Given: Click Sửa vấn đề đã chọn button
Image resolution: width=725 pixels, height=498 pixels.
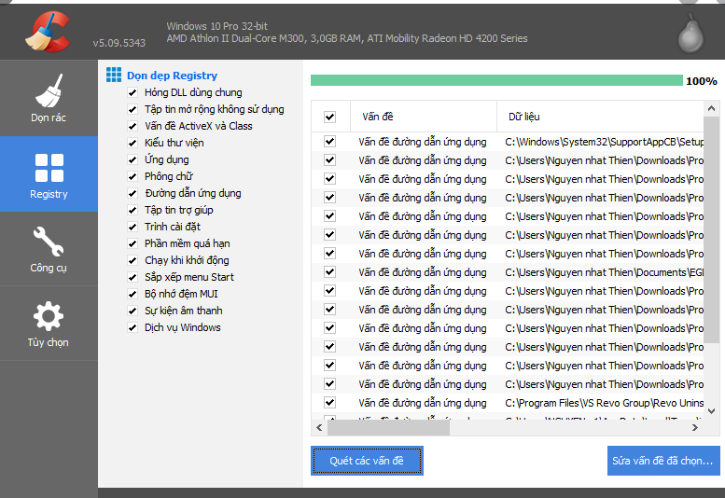Looking at the screenshot, I should (663, 461).
